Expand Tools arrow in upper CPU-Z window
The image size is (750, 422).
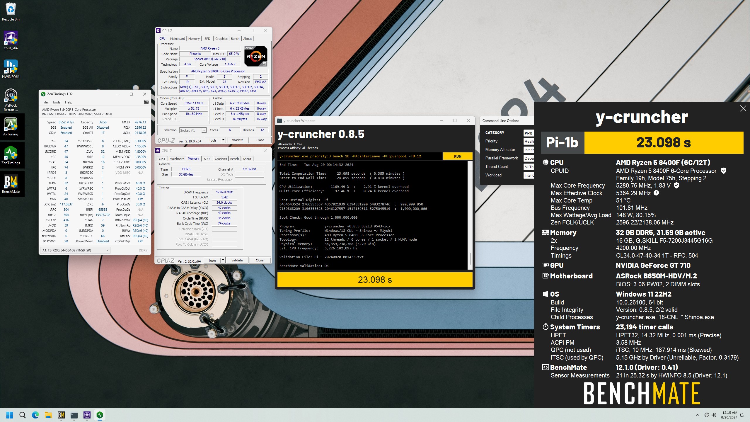(x=223, y=140)
